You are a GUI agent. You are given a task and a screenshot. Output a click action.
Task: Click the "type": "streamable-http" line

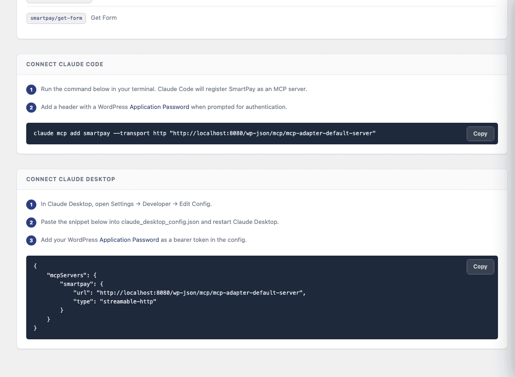pos(114,302)
